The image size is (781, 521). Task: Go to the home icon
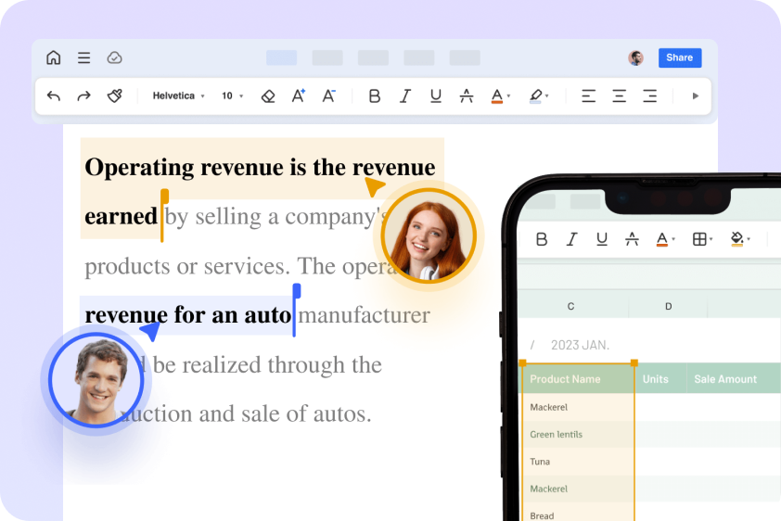53,57
